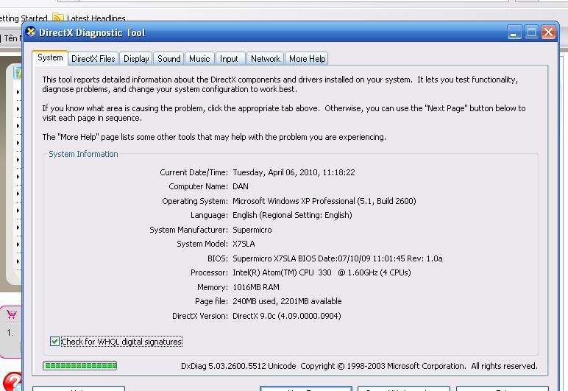Click the Page file value 240MB used
568x391 pixels.
287,301
